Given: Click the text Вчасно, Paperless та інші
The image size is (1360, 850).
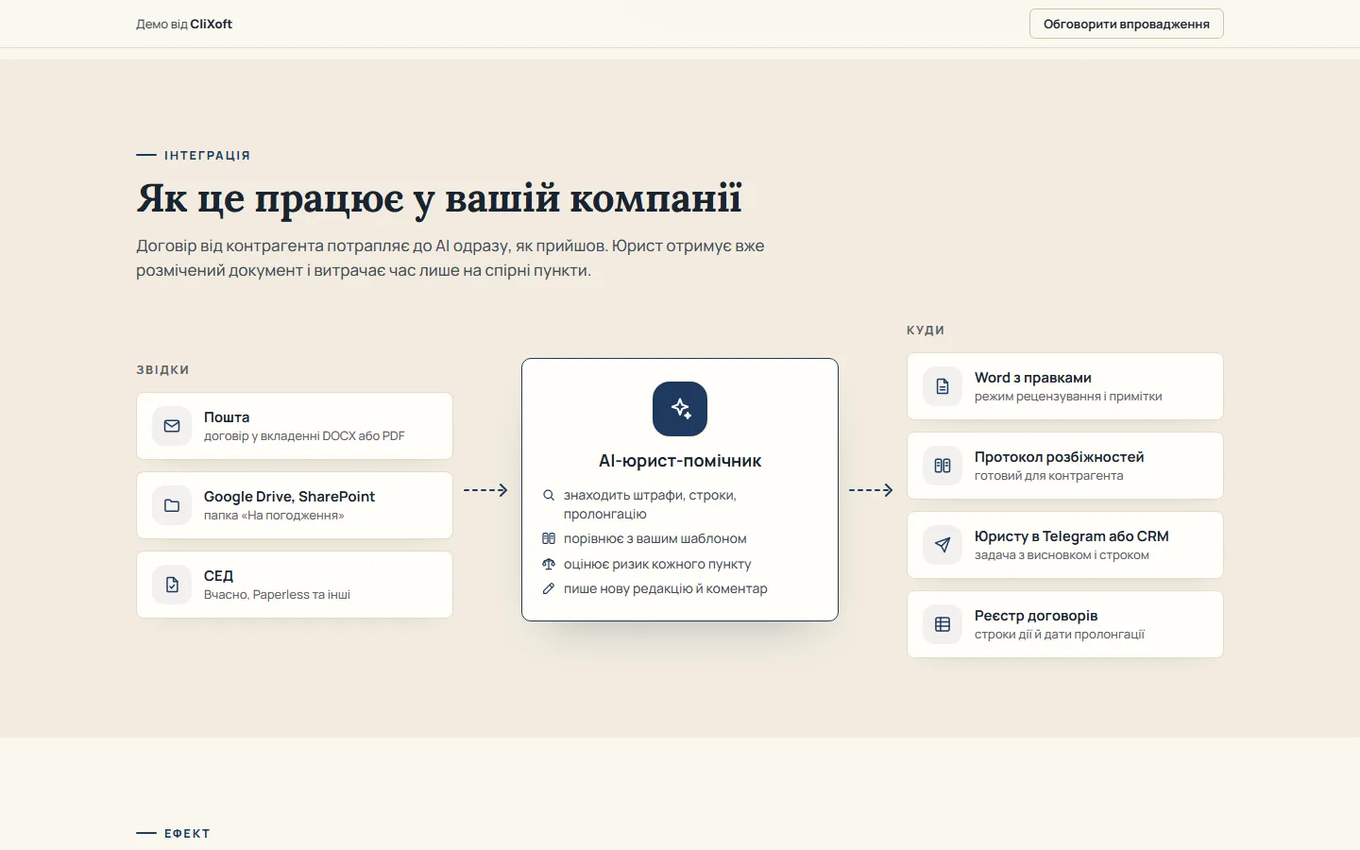Looking at the screenshot, I should tap(277, 595).
